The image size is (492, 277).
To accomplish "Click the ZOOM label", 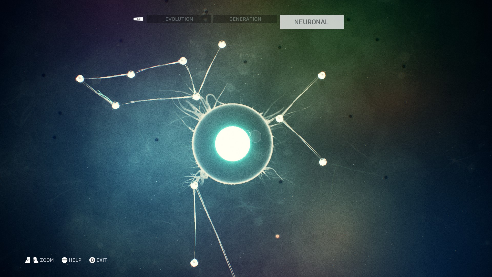I will tap(47, 260).
